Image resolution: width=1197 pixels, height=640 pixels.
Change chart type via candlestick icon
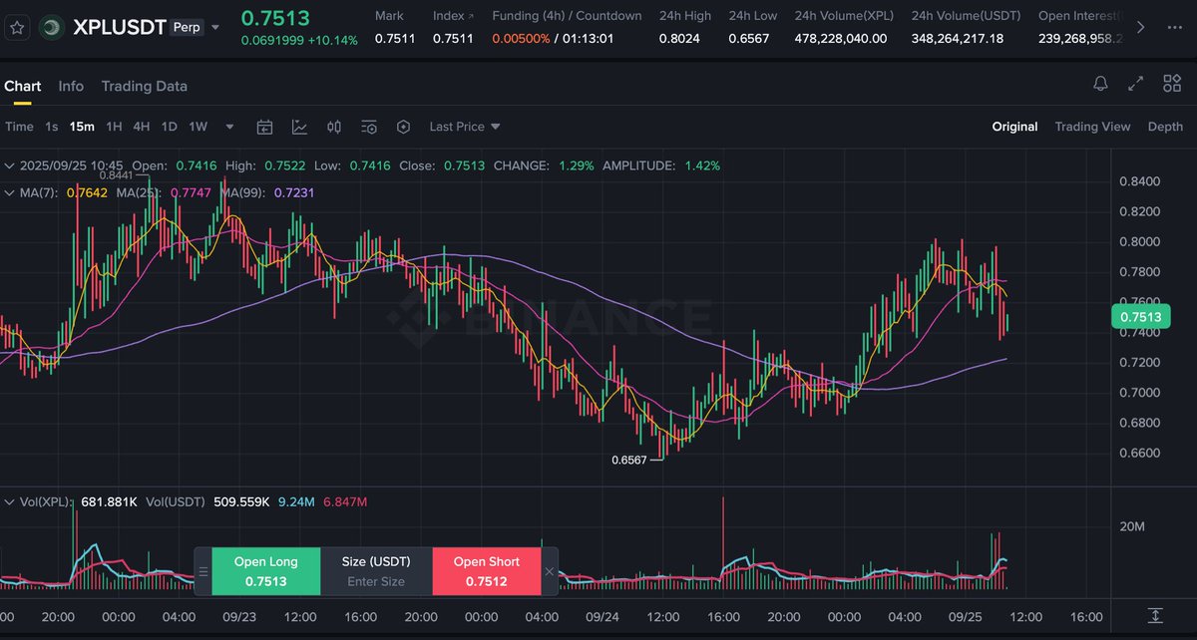tap(334, 127)
